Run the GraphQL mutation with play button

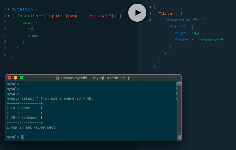pyautogui.click(x=137, y=13)
